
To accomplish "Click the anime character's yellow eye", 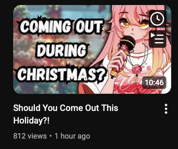I will 125,24.
